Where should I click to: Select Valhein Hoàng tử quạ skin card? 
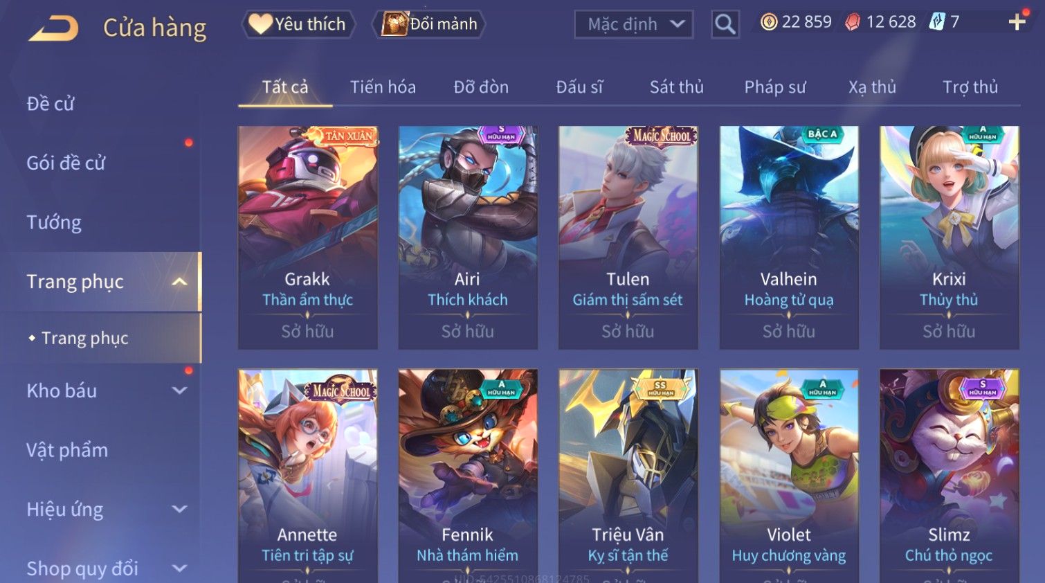pyautogui.click(x=789, y=237)
